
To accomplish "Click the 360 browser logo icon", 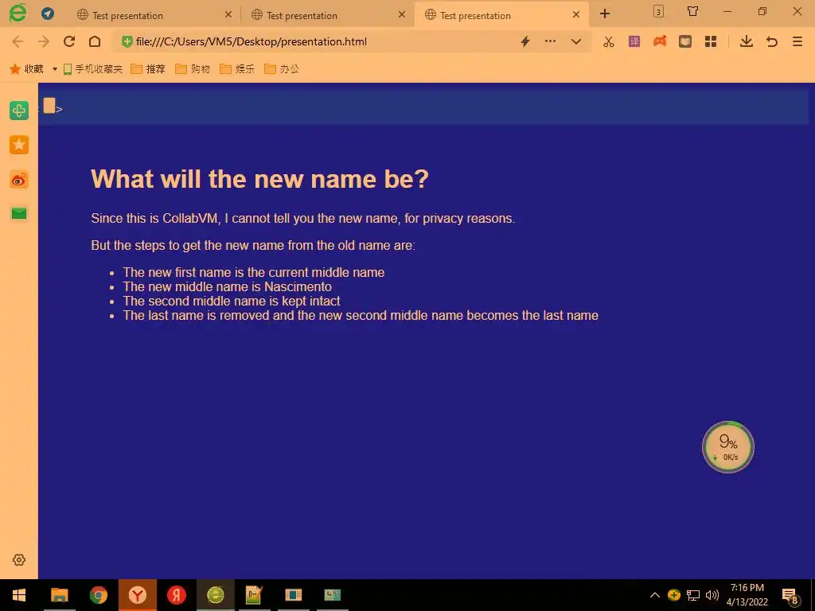I will tap(18, 13).
